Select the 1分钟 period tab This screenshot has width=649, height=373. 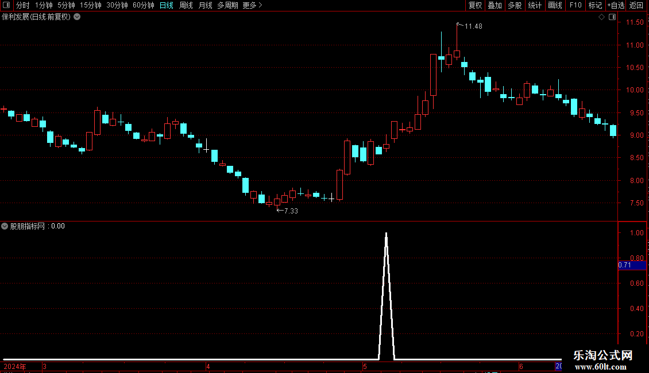(x=44, y=5)
